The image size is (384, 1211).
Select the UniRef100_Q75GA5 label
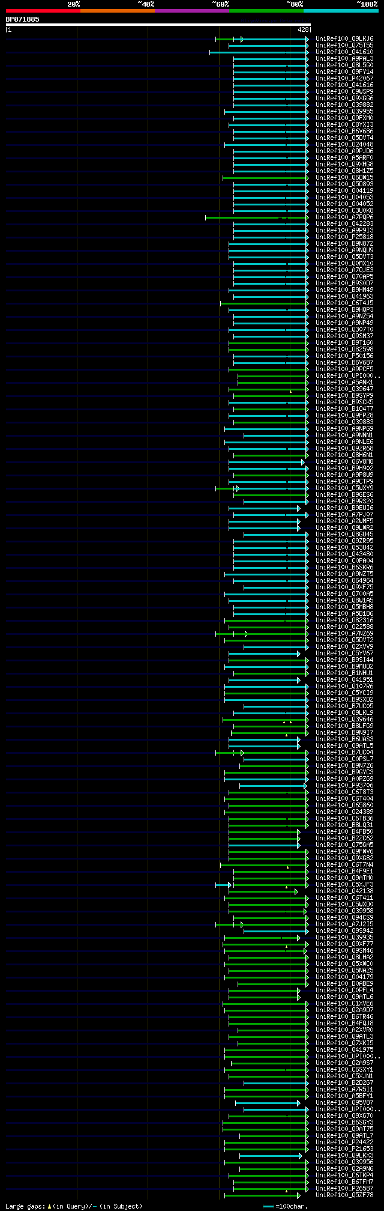[344, 845]
